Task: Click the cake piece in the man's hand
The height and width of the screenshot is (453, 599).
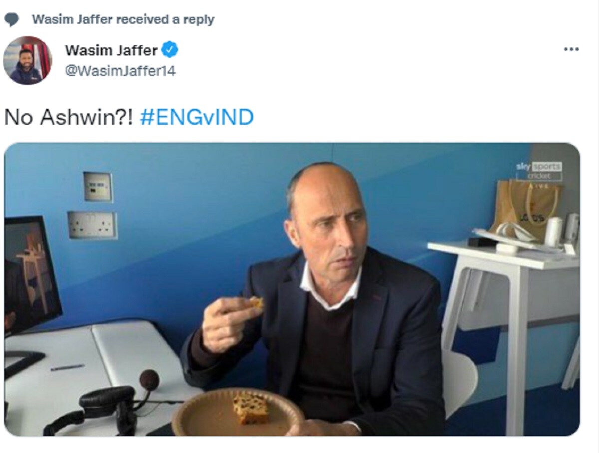Action: 256,302
